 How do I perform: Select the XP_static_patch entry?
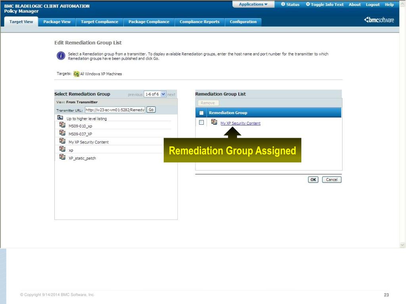(x=82, y=158)
